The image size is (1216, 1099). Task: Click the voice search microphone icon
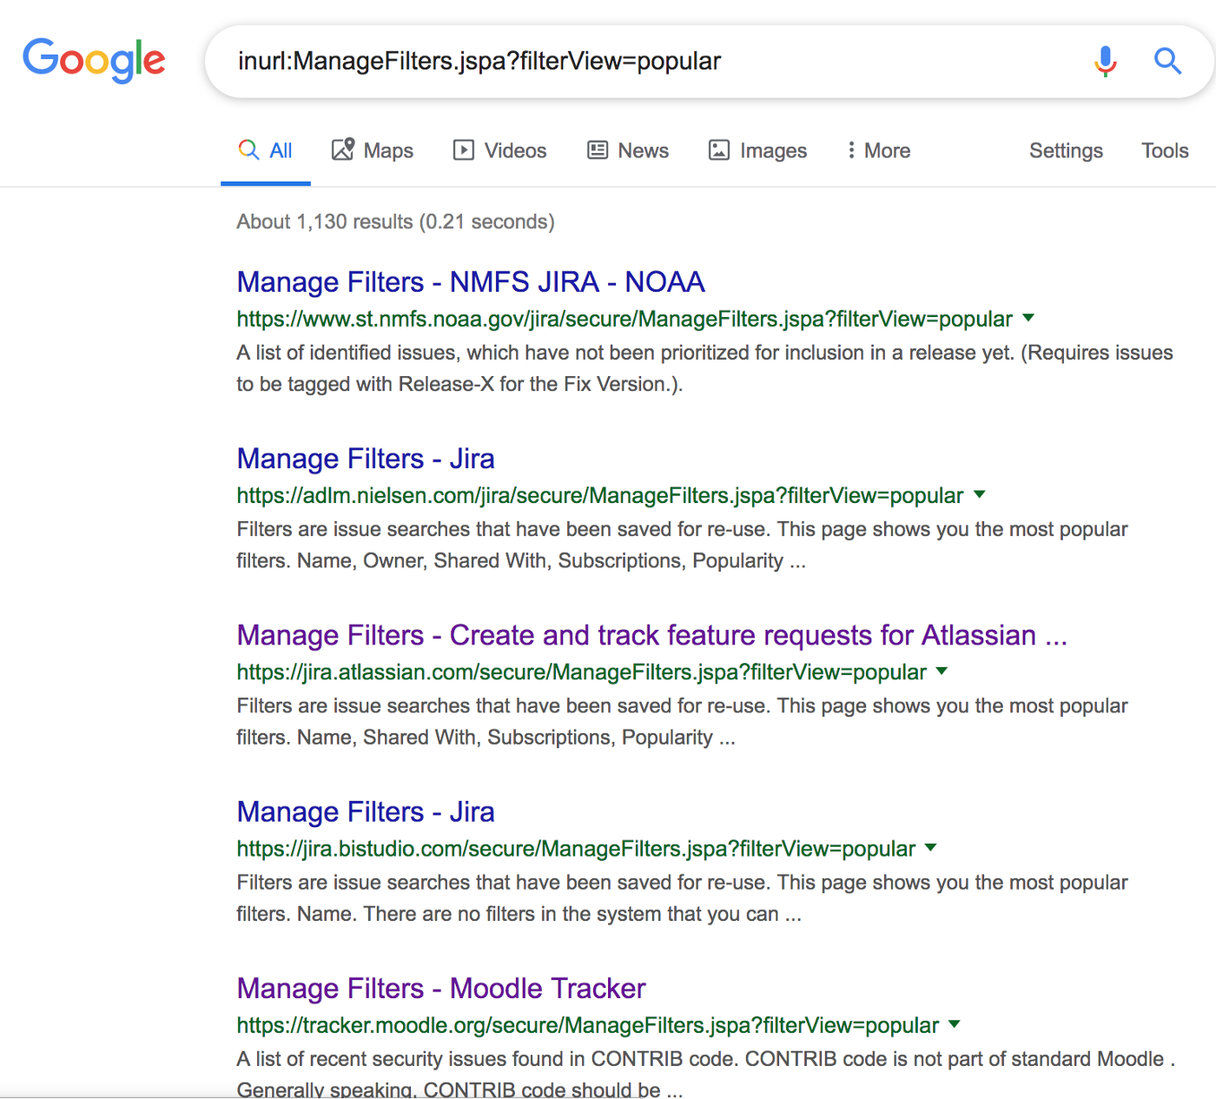tap(1105, 61)
